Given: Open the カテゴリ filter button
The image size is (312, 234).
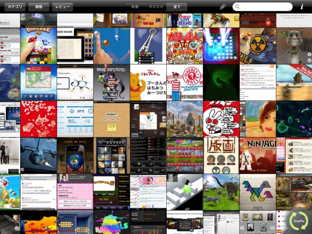Looking at the screenshot, I should (x=15, y=7).
